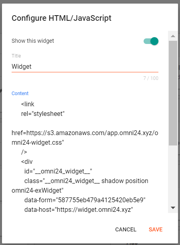Image resolution: width=180 pixels, height=245 pixels.
Task: Toggle the Show this widget switch
Action: click(x=151, y=41)
